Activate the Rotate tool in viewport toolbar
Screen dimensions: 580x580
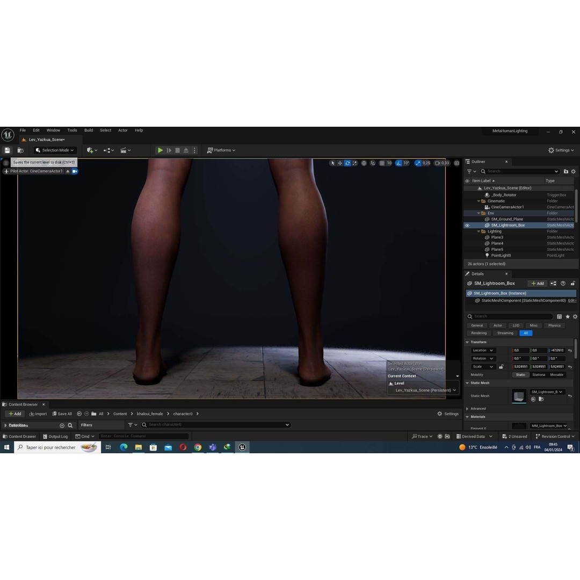347,163
